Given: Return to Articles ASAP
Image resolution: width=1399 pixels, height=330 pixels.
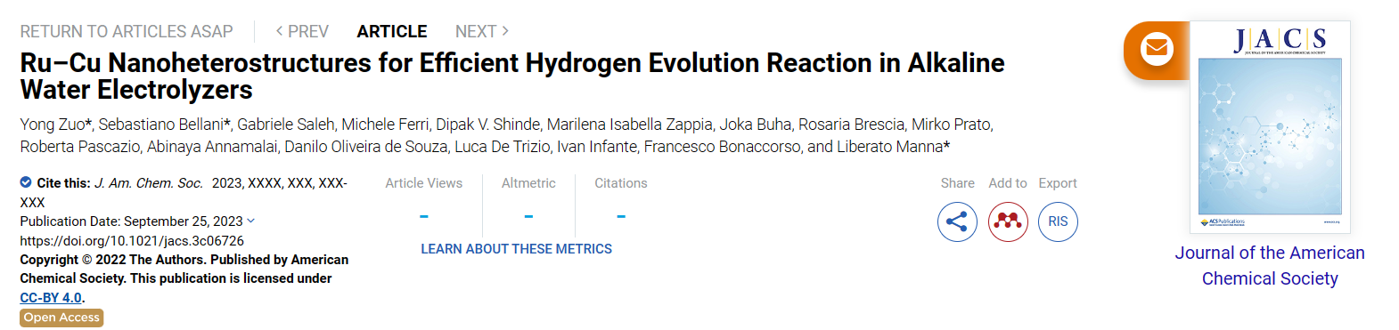Looking at the screenshot, I should coord(127,32).
